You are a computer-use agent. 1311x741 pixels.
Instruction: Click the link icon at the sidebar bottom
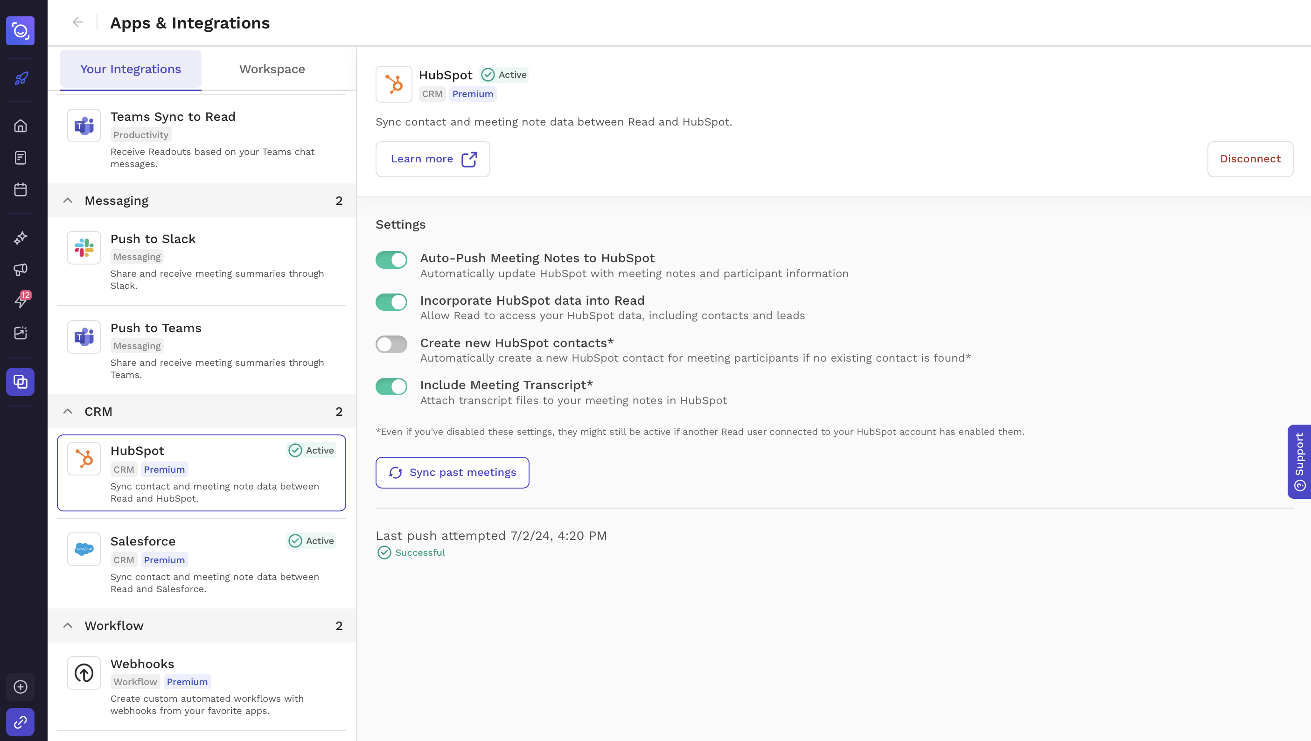(x=21, y=722)
